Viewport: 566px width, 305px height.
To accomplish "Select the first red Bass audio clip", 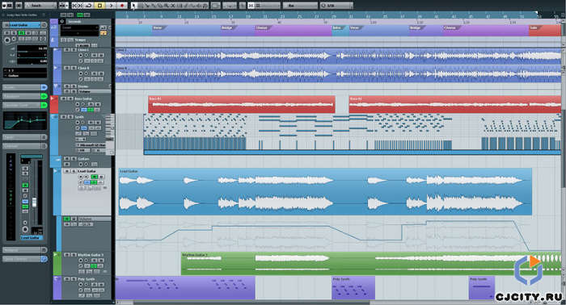I will point(242,104).
